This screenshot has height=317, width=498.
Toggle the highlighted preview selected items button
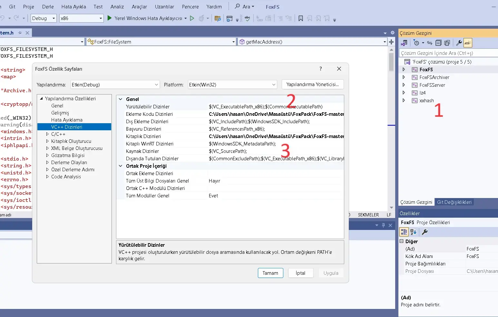pos(468,43)
